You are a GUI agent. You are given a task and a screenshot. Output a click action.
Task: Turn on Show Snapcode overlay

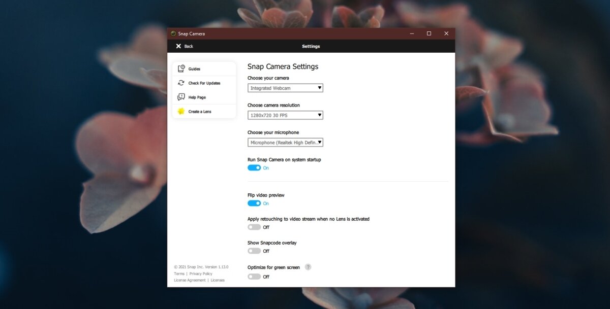tap(255, 251)
